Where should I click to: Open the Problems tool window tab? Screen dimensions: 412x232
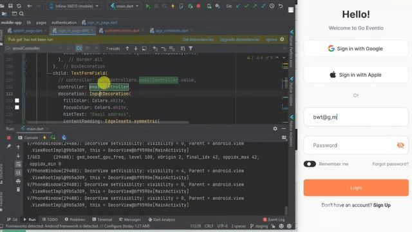pos(75,219)
